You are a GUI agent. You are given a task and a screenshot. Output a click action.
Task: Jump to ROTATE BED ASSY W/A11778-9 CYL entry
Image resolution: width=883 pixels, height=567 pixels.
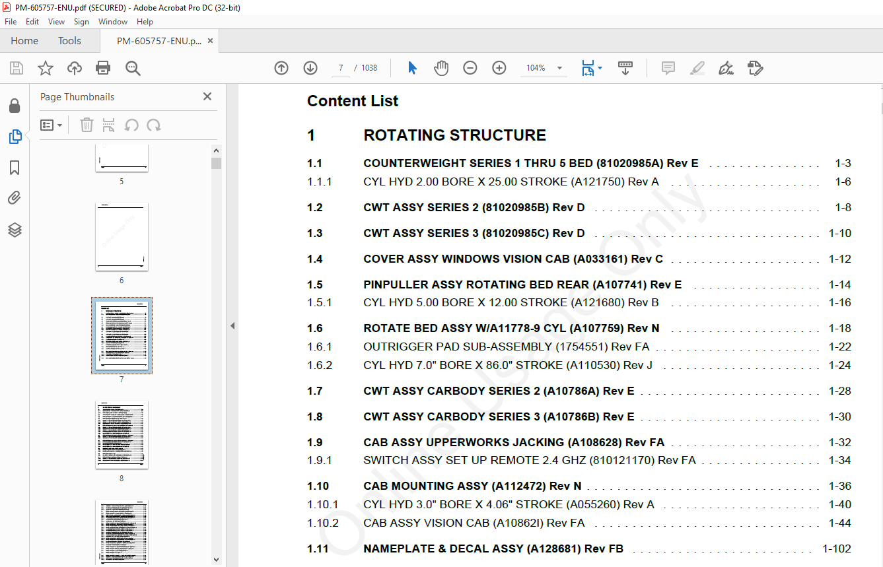pos(579,328)
